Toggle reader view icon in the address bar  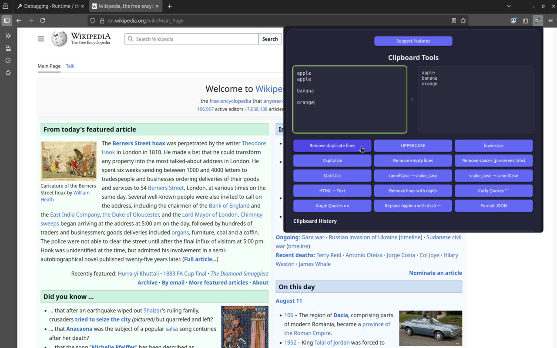click(x=454, y=20)
